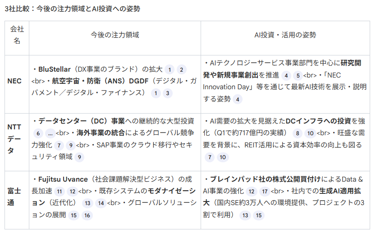Open citation 12 beside citation 11
The height and width of the screenshot is (238, 376).
tap(73, 192)
